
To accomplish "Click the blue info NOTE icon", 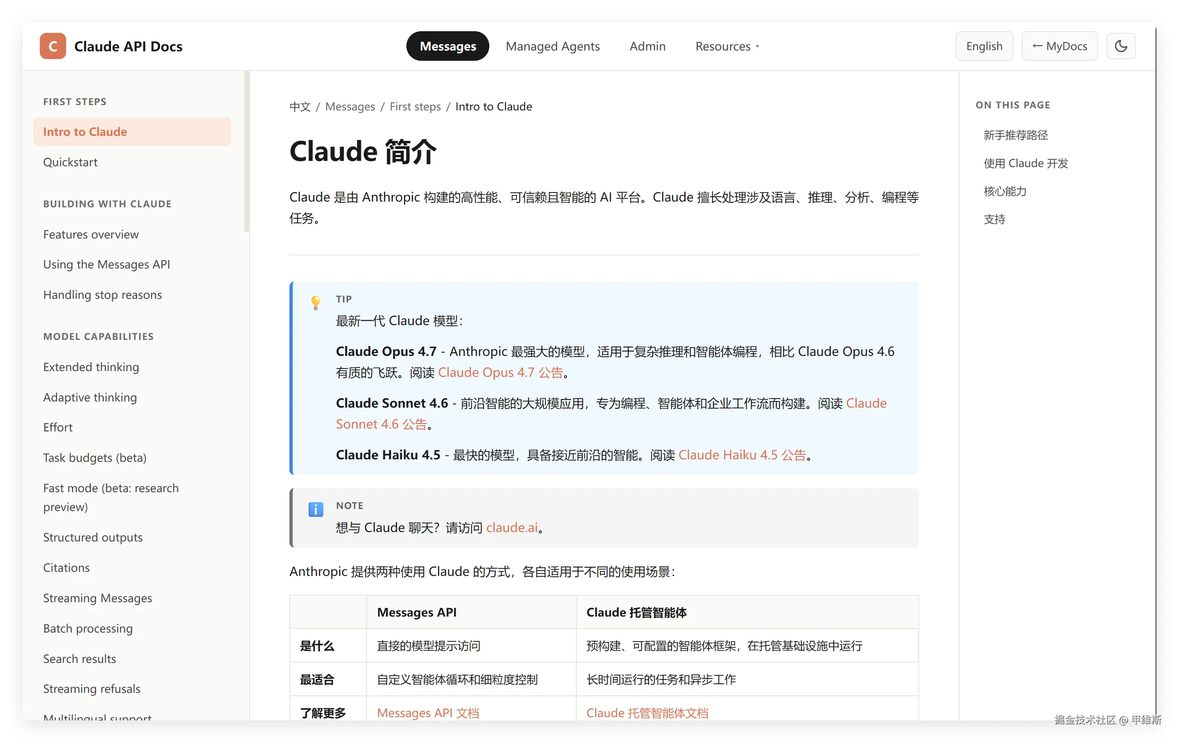I will click(316, 509).
